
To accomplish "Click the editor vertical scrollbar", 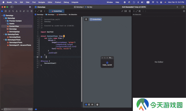I will tap(82, 59).
